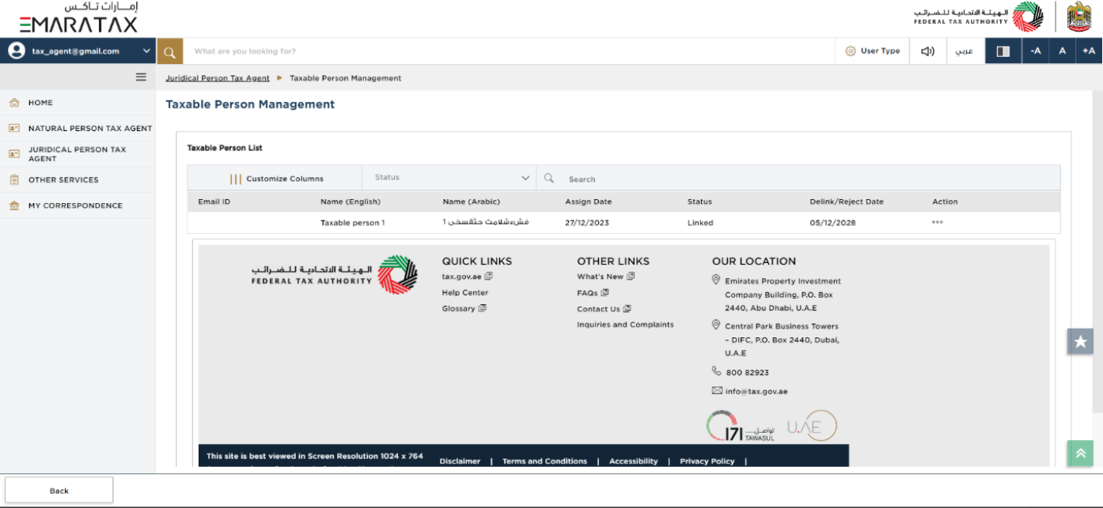
Task: Click the star favorites floating button
Action: pyautogui.click(x=1080, y=341)
